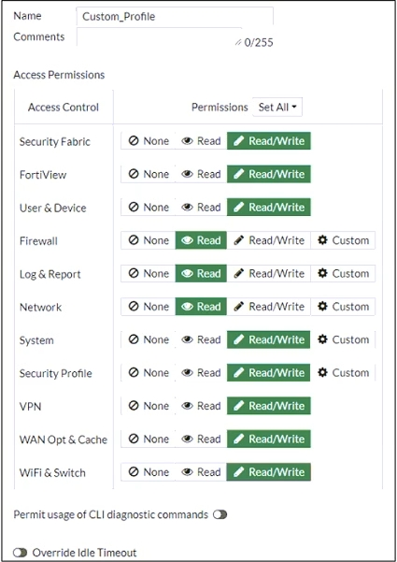Click the gear Custom option for Network
Viewport: 397px width, 562px height.
point(343,307)
